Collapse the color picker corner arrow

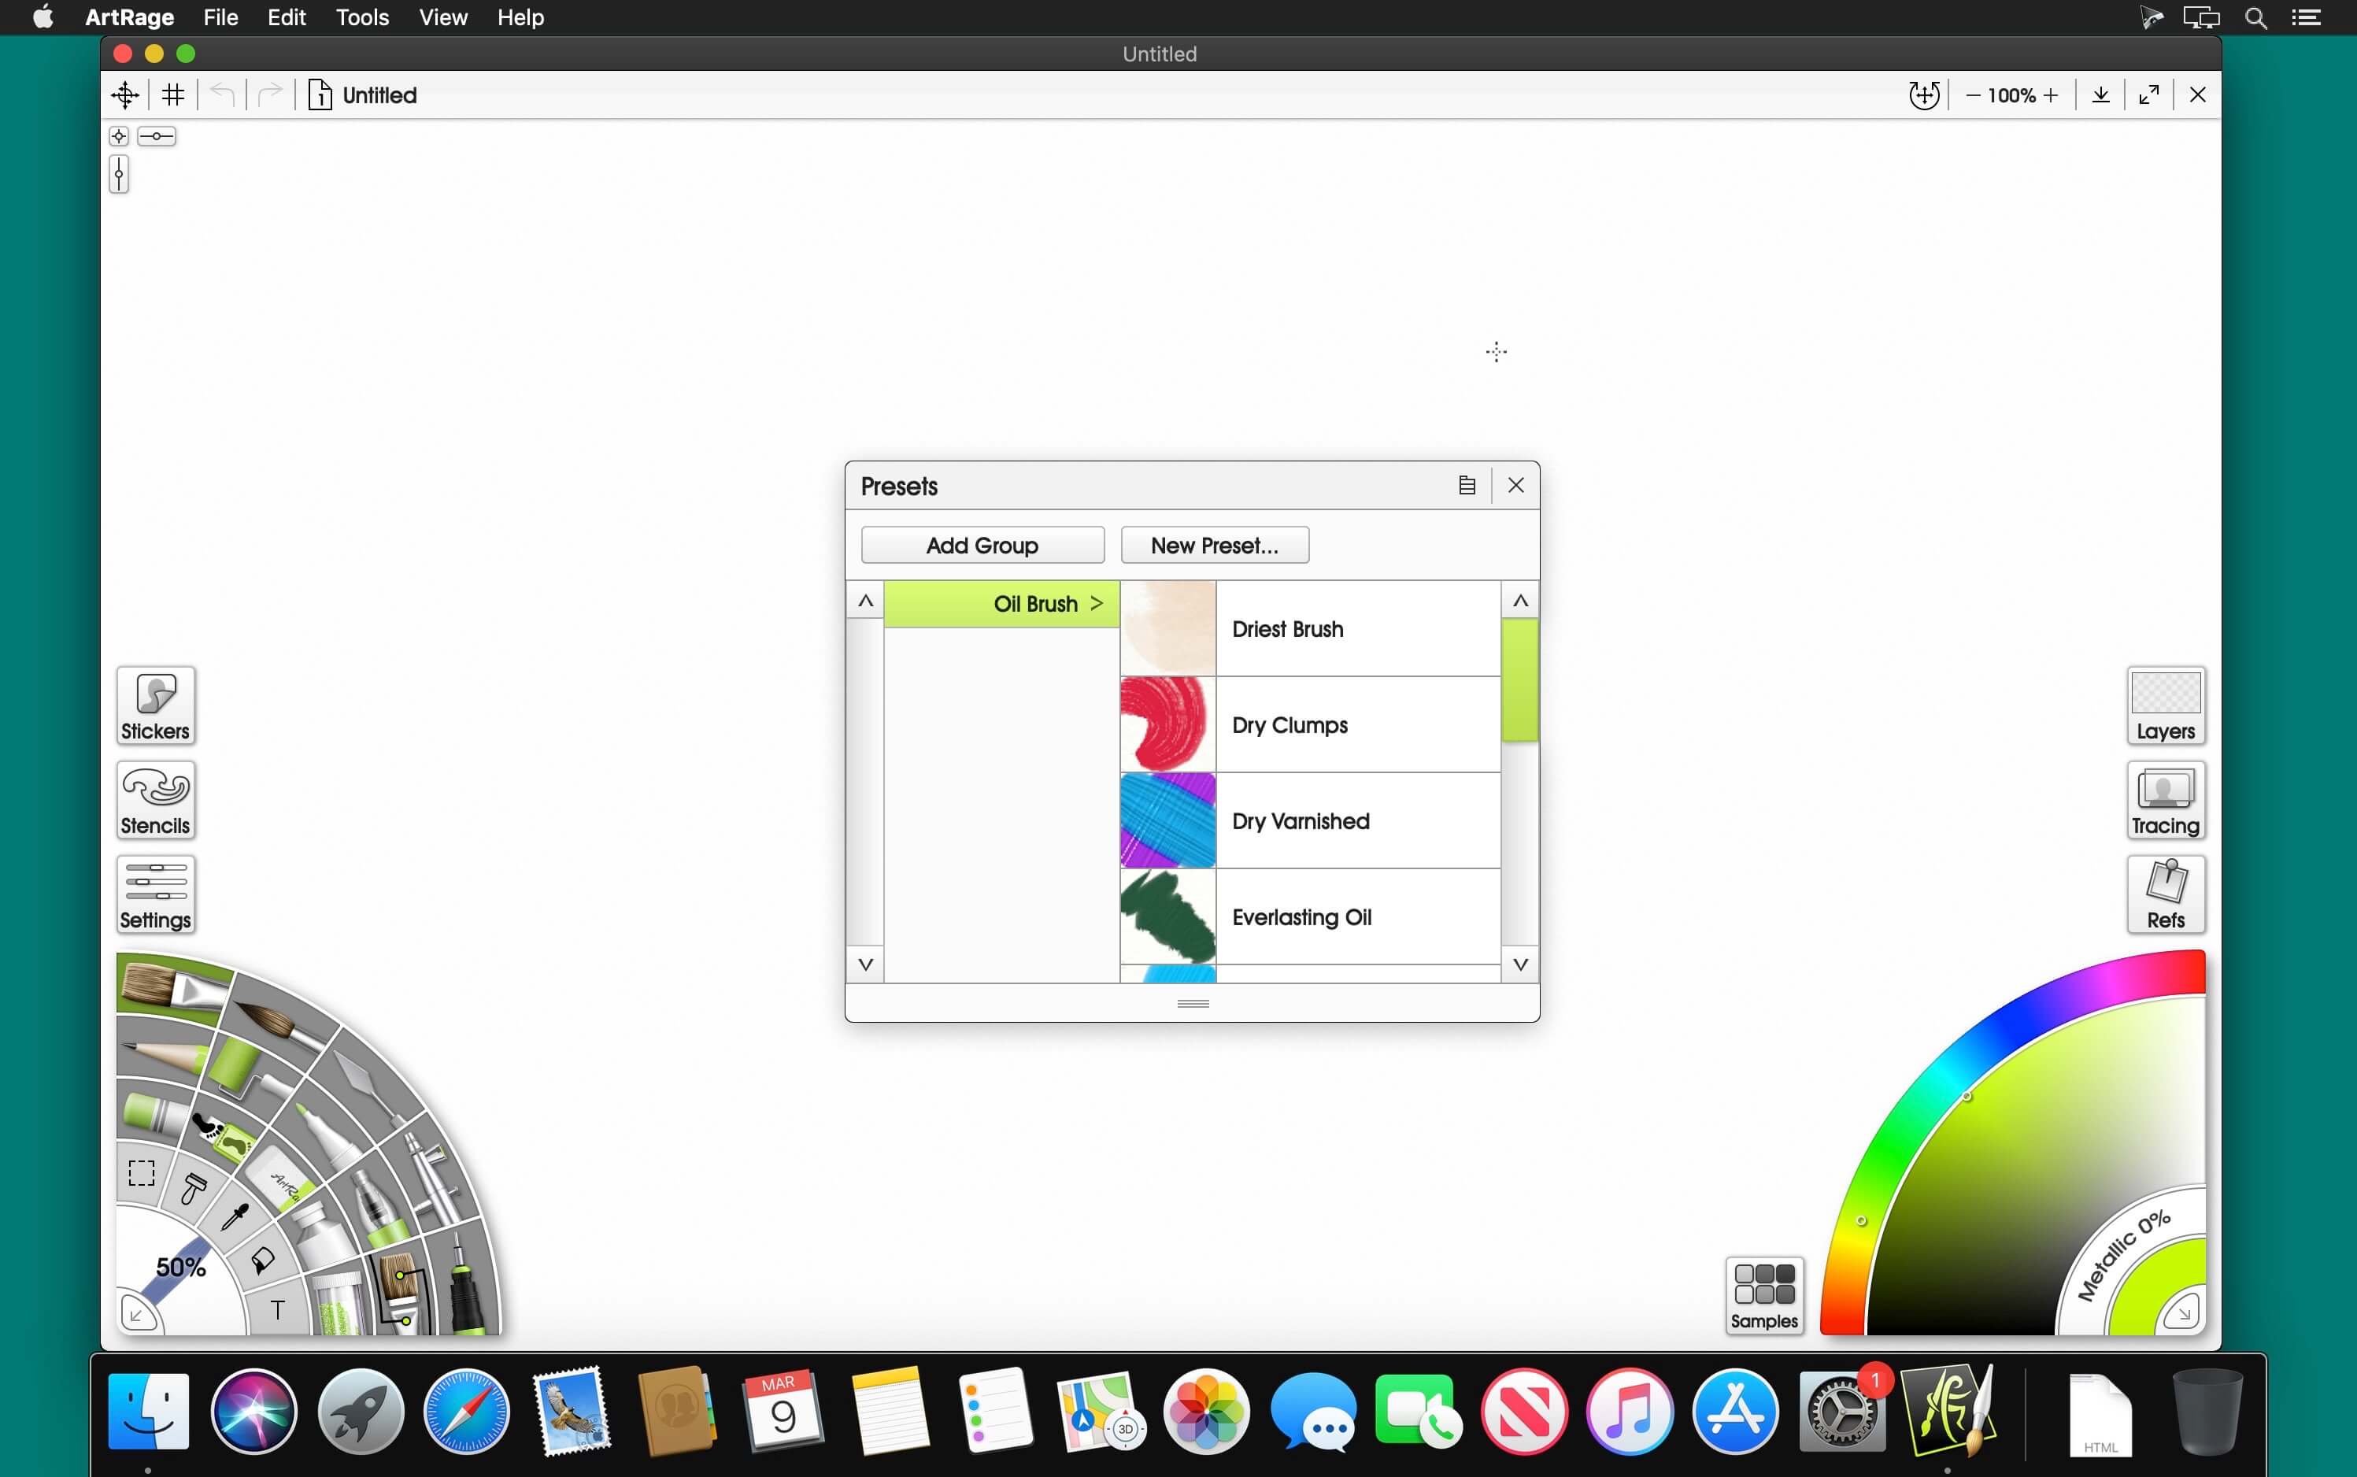(2183, 1311)
